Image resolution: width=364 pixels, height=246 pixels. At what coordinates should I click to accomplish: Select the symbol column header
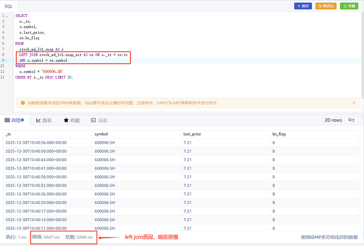click(x=101, y=134)
